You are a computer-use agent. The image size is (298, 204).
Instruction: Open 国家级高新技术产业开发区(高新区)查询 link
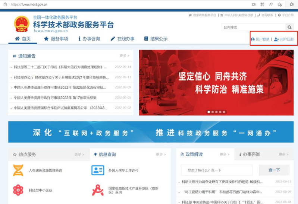click(x=134, y=190)
